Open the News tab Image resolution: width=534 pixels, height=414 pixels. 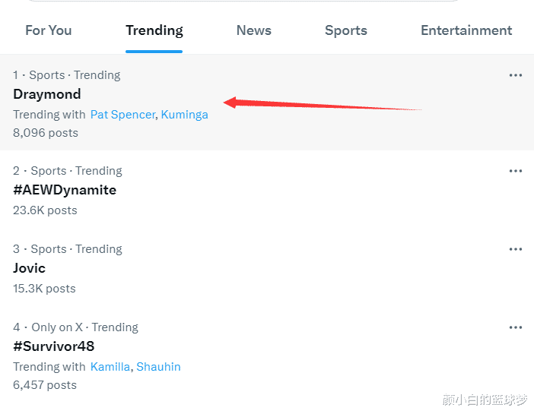pyautogui.click(x=254, y=30)
